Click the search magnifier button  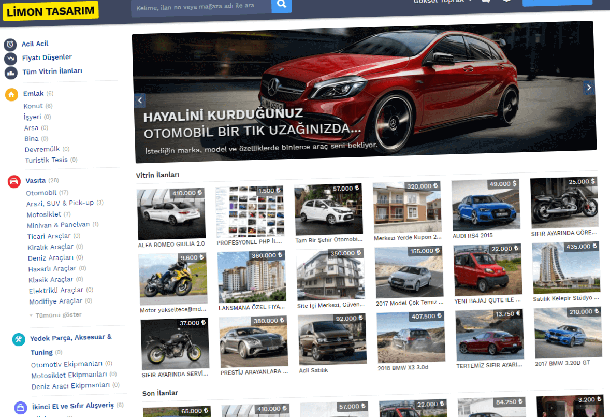(x=281, y=5)
